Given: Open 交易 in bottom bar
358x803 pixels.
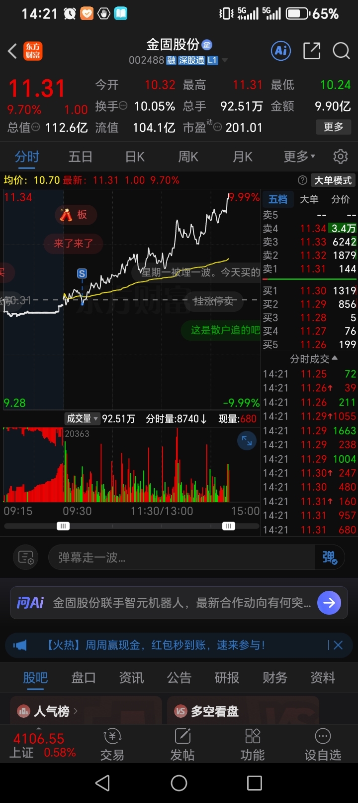Looking at the screenshot, I should pyautogui.click(x=112, y=745).
